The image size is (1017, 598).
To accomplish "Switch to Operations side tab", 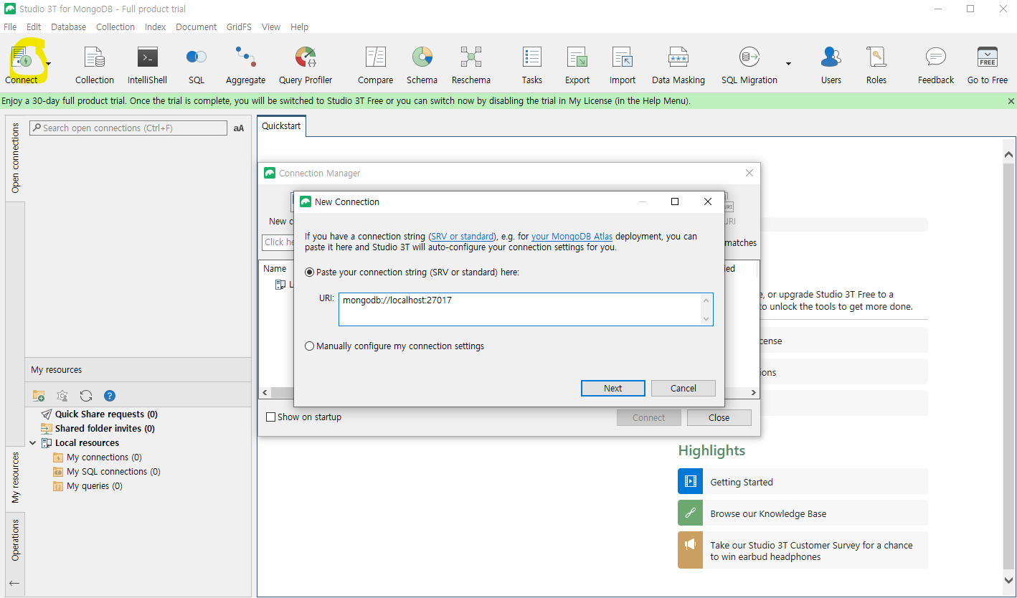I will point(15,540).
